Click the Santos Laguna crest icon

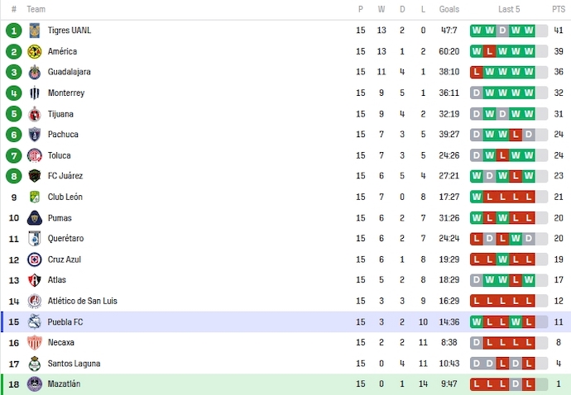click(35, 364)
